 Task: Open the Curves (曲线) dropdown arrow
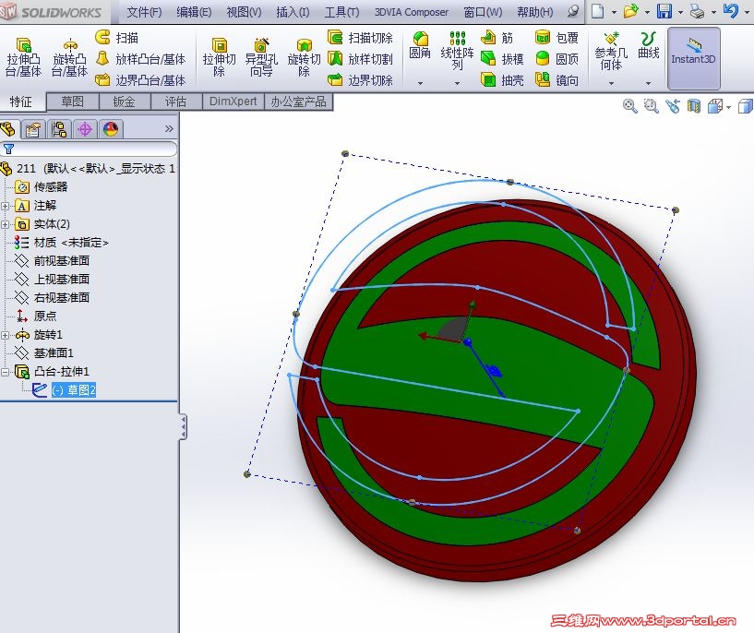click(648, 83)
